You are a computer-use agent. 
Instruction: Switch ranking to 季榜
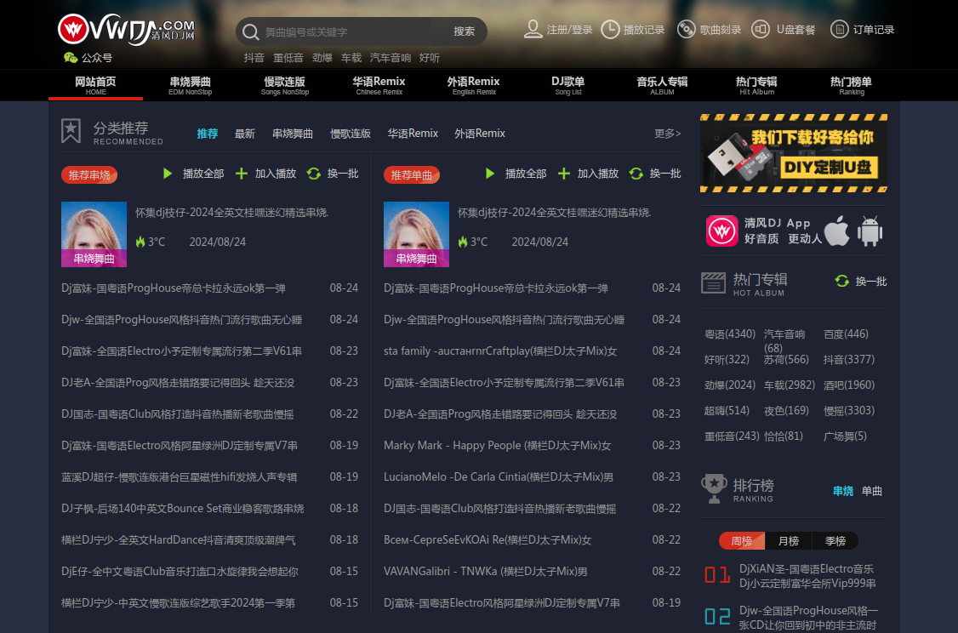pyautogui.click(x=835, y=541)
